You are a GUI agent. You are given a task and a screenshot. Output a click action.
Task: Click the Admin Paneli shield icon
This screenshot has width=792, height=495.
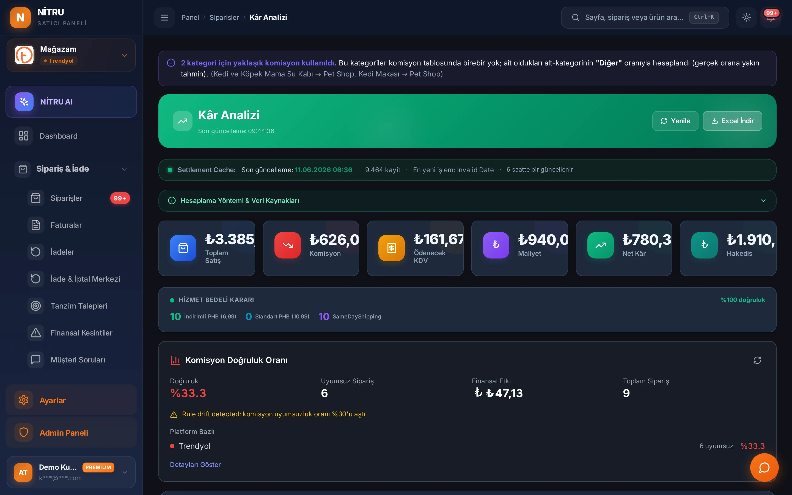coord(24,432)
